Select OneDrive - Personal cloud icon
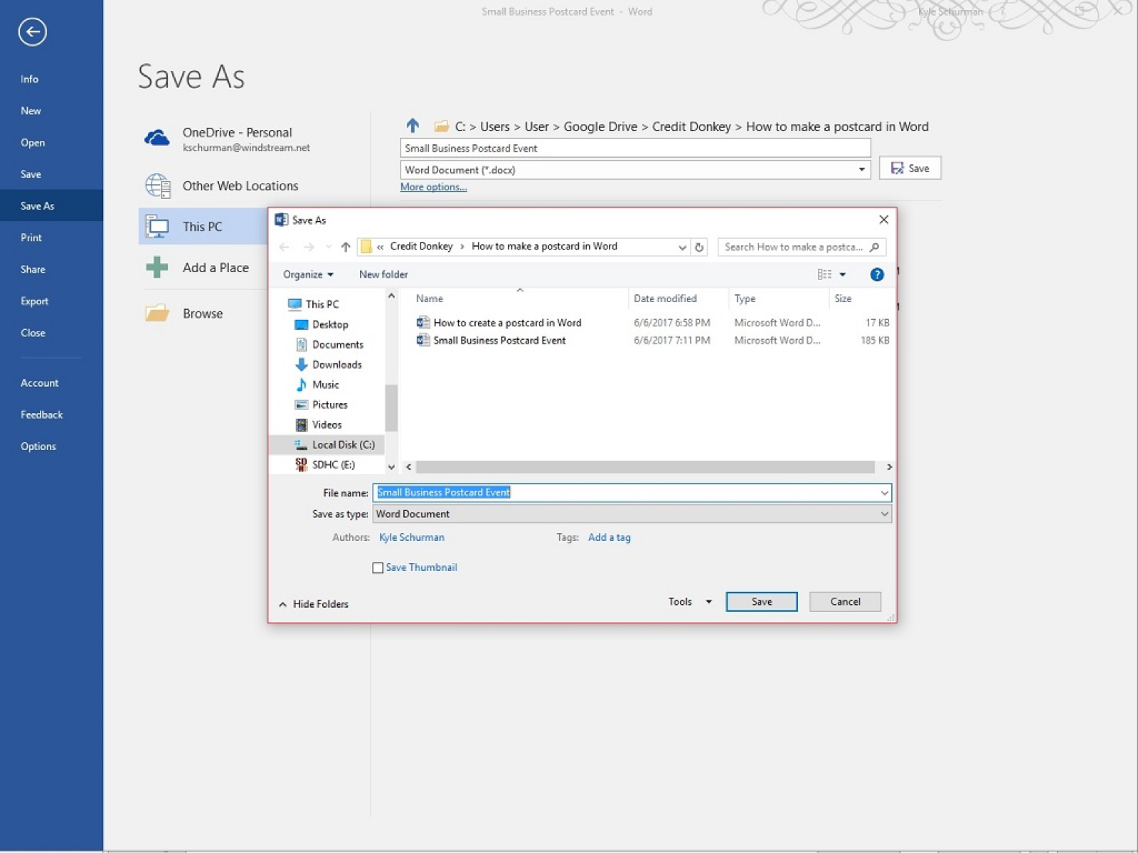The width and height of the screenshot is (1138, 853). coord(157,138)
